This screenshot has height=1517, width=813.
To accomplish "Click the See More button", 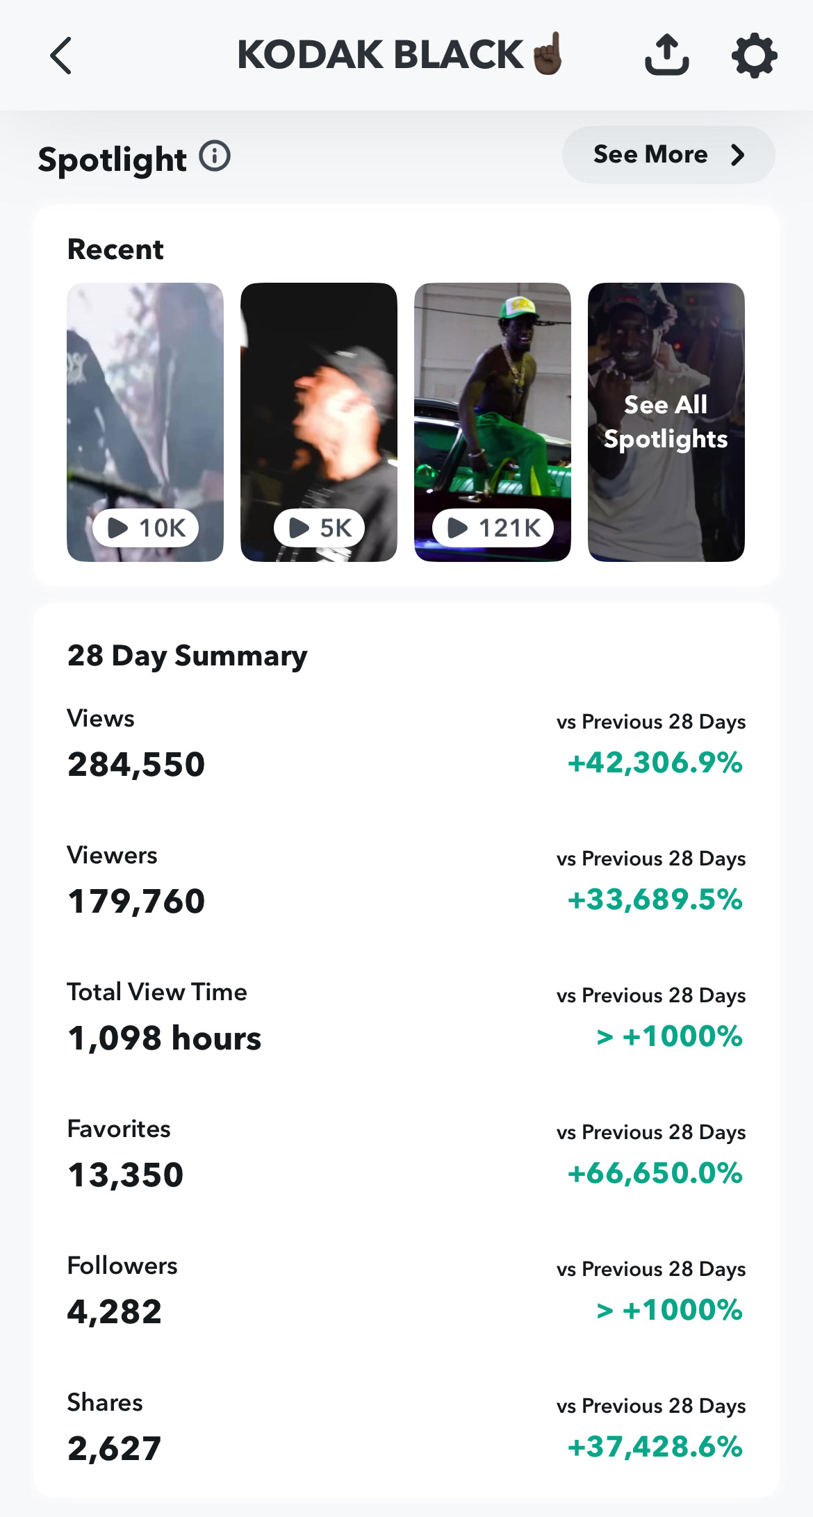I will [668, 155].
